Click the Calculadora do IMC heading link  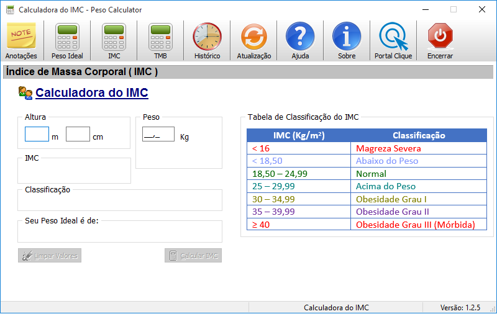(x=91, y=93)
